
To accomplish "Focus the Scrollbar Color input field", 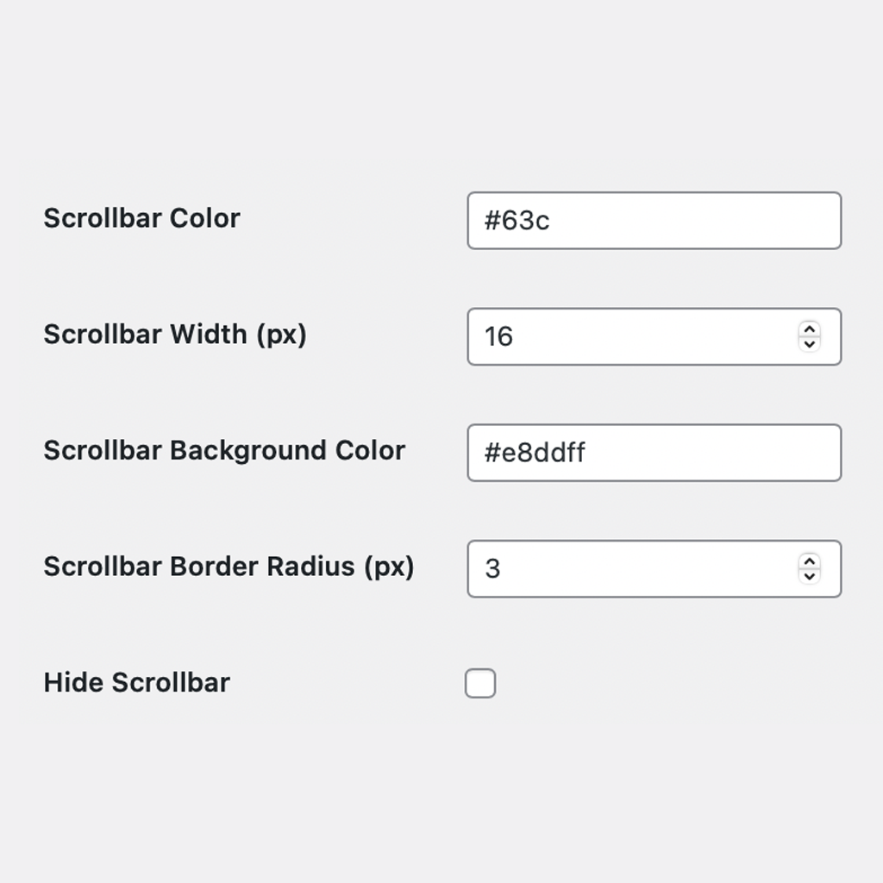I will point(654,221).
